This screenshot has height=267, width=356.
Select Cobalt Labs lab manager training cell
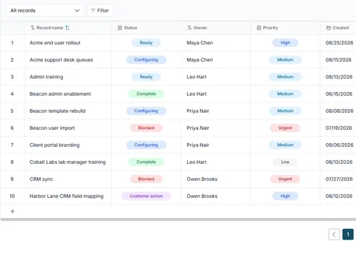pyautogui.click(x=67, y=162)
